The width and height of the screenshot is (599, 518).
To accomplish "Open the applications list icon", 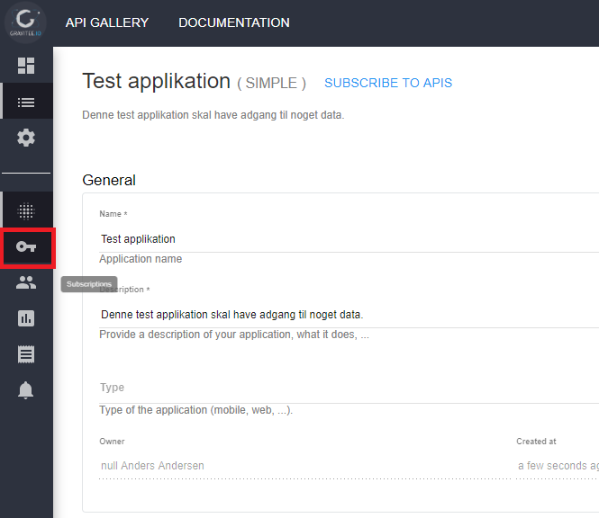I will 26,102.
